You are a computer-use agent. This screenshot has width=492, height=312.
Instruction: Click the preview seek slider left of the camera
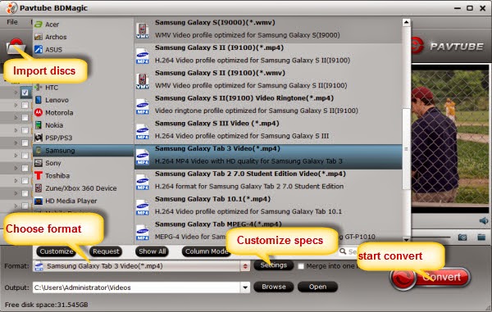click(431, 237)
